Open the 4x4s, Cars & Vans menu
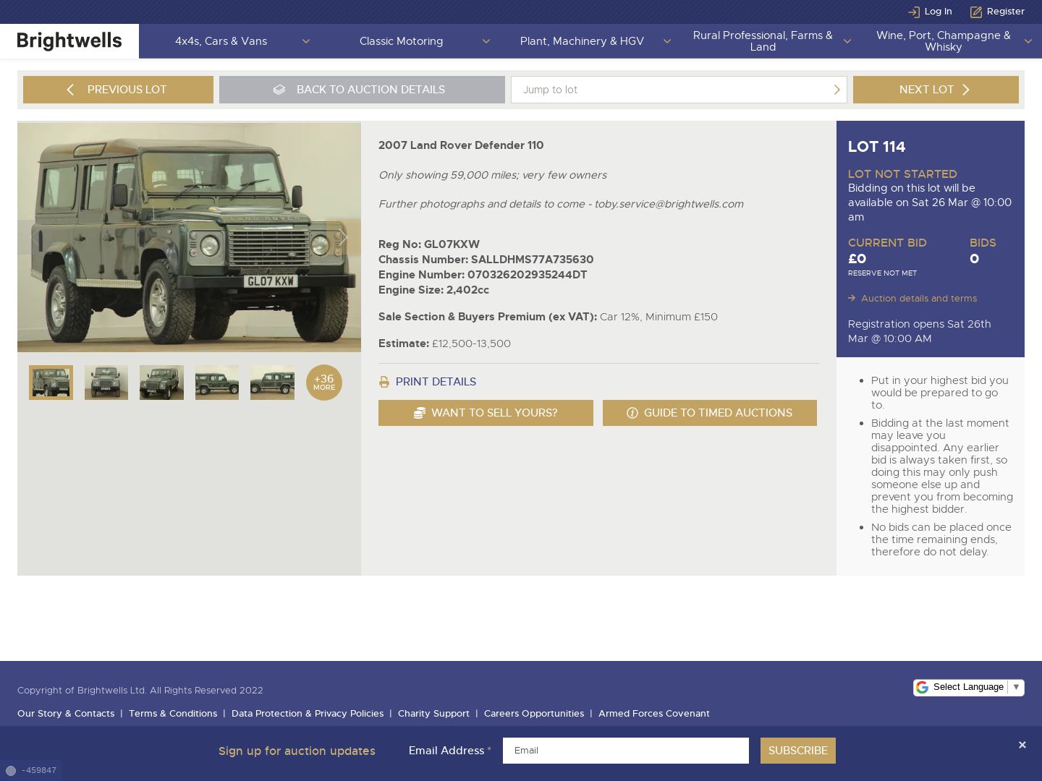 tap(221, 41)
